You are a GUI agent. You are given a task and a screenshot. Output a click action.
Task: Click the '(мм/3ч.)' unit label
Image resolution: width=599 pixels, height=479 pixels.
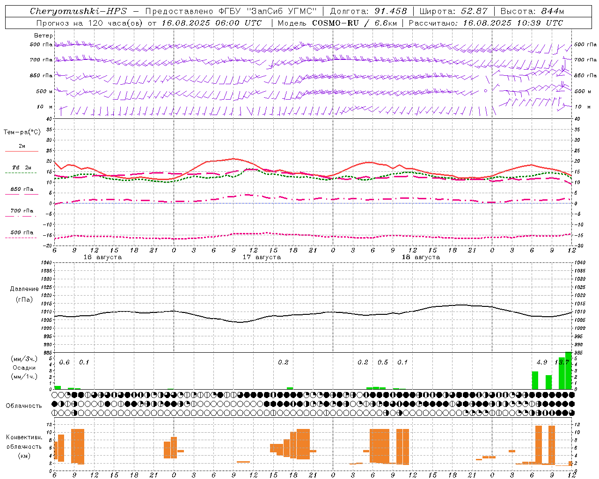tap(24, 359)
